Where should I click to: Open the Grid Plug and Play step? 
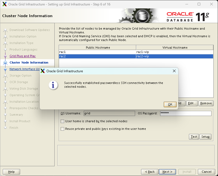coord(23,56)
